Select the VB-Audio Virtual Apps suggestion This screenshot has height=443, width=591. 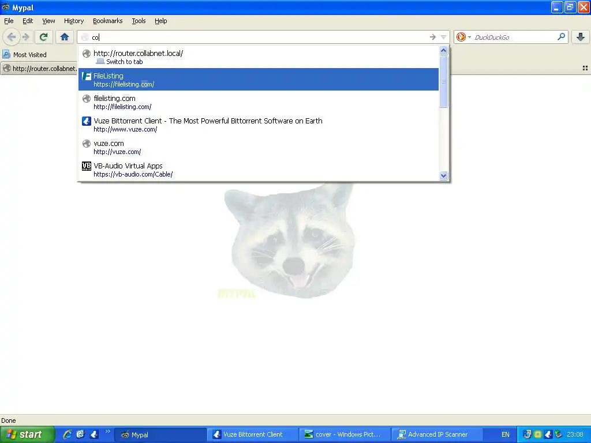(x=258, y=170)
